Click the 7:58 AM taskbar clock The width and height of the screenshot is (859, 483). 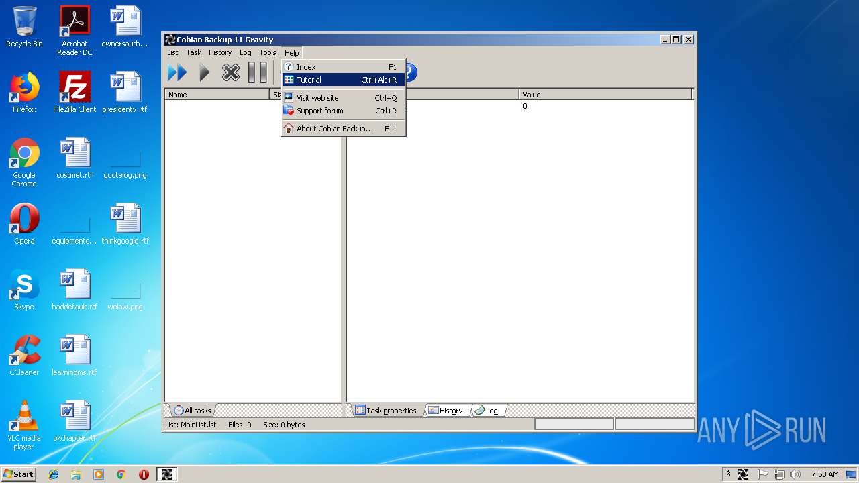tap(825, 474)
